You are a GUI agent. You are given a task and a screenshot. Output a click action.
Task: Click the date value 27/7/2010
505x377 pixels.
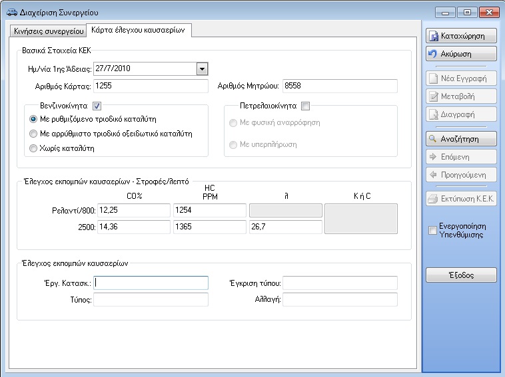[x=113, y=68]
